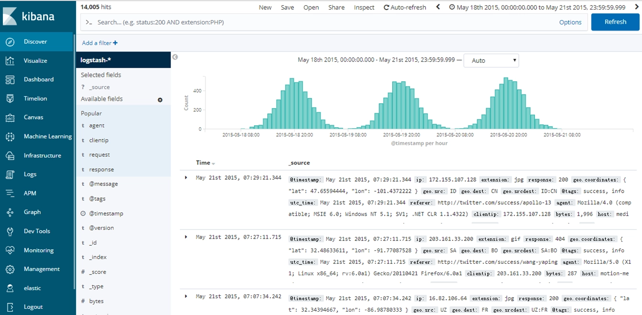Click the Add a filter link
This screenshot has width=642, height=315.
pyautogui.click(x=99, y=43)
